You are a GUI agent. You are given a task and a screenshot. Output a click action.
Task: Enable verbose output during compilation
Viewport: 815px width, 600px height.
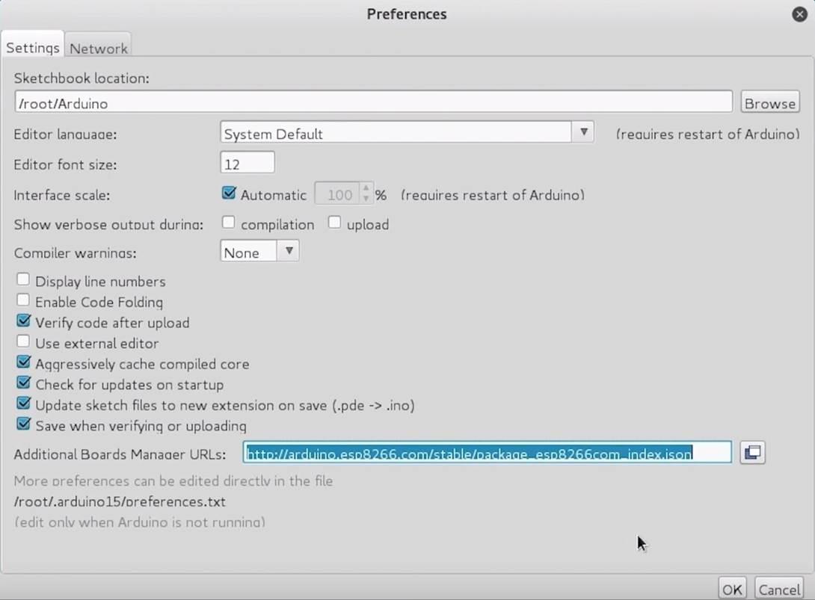229,223
